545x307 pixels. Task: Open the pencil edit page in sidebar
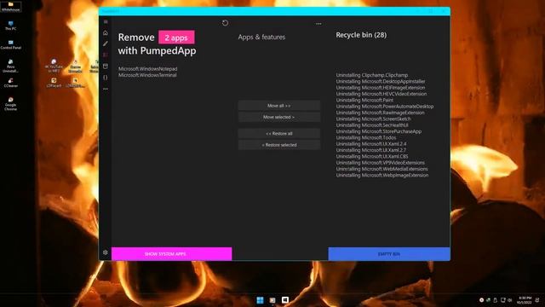tap(106, 43)
